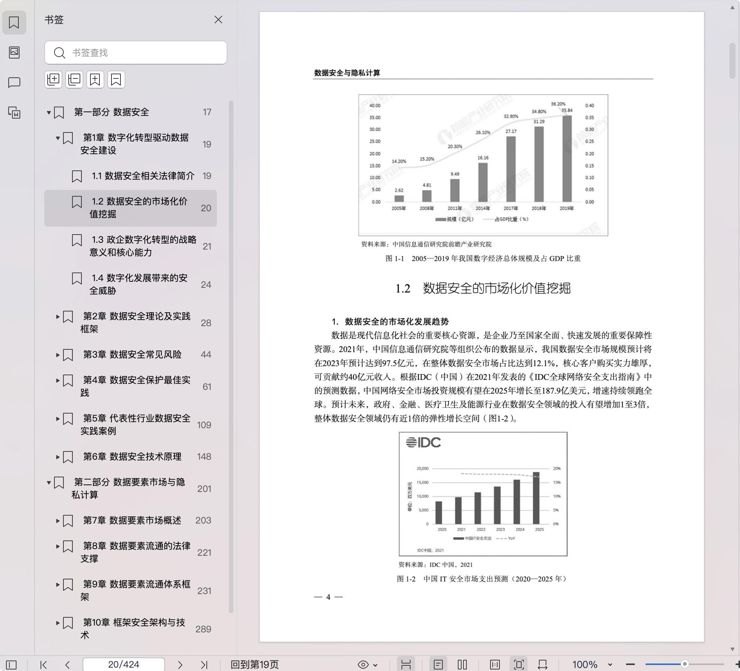Select single page view icon
Image resolution: width=740 pixels, height=671 pixels.
[x=438, y=665]
